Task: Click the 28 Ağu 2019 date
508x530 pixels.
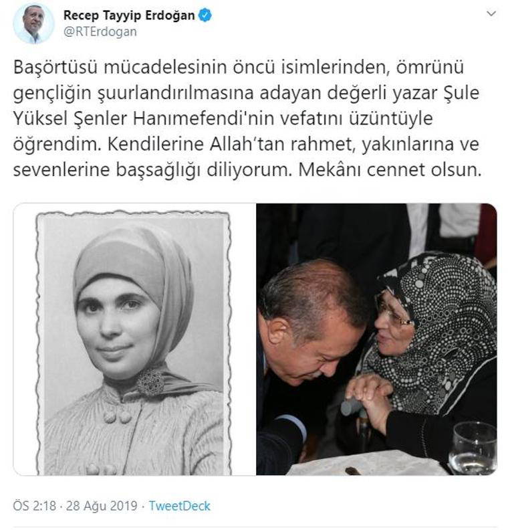Action: click(102, 506)
